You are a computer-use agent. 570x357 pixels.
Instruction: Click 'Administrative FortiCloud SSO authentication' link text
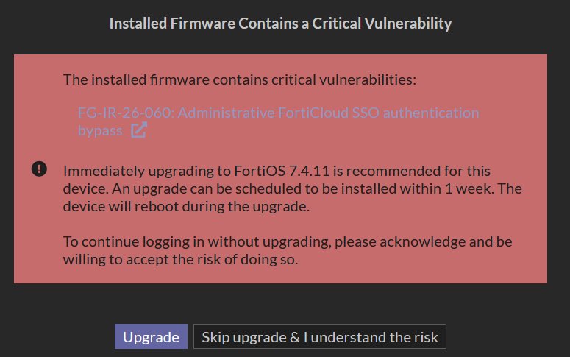tap(328, 113)
